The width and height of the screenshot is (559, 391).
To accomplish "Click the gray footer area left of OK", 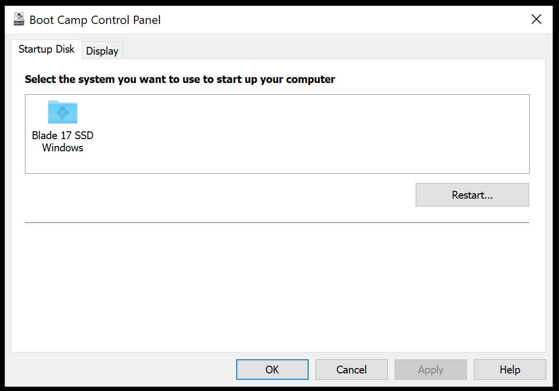I will pos(121,370).
